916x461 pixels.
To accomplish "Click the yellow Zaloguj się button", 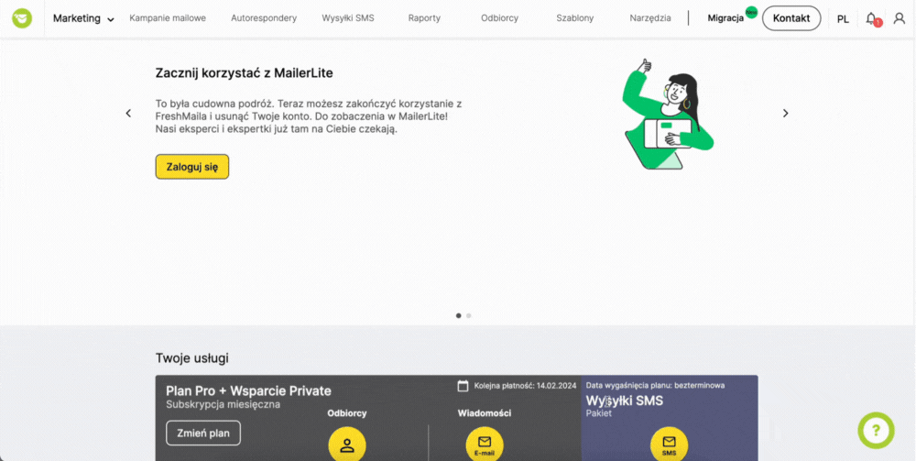I will click(x=192, y=167).
